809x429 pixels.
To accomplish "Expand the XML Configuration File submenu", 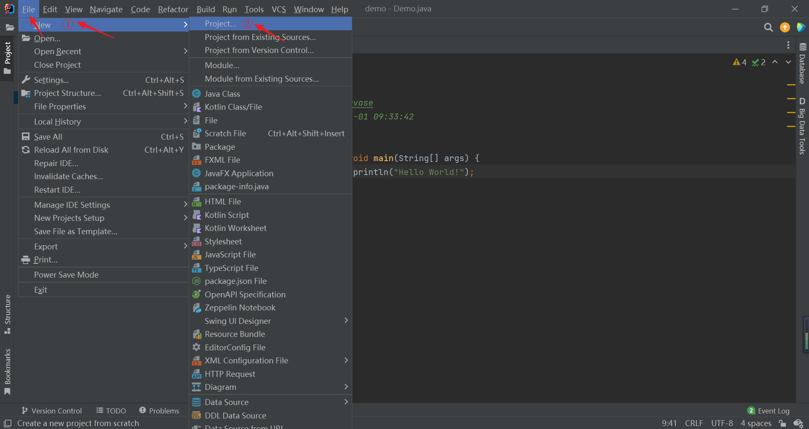I will click(x=271, y=360).
